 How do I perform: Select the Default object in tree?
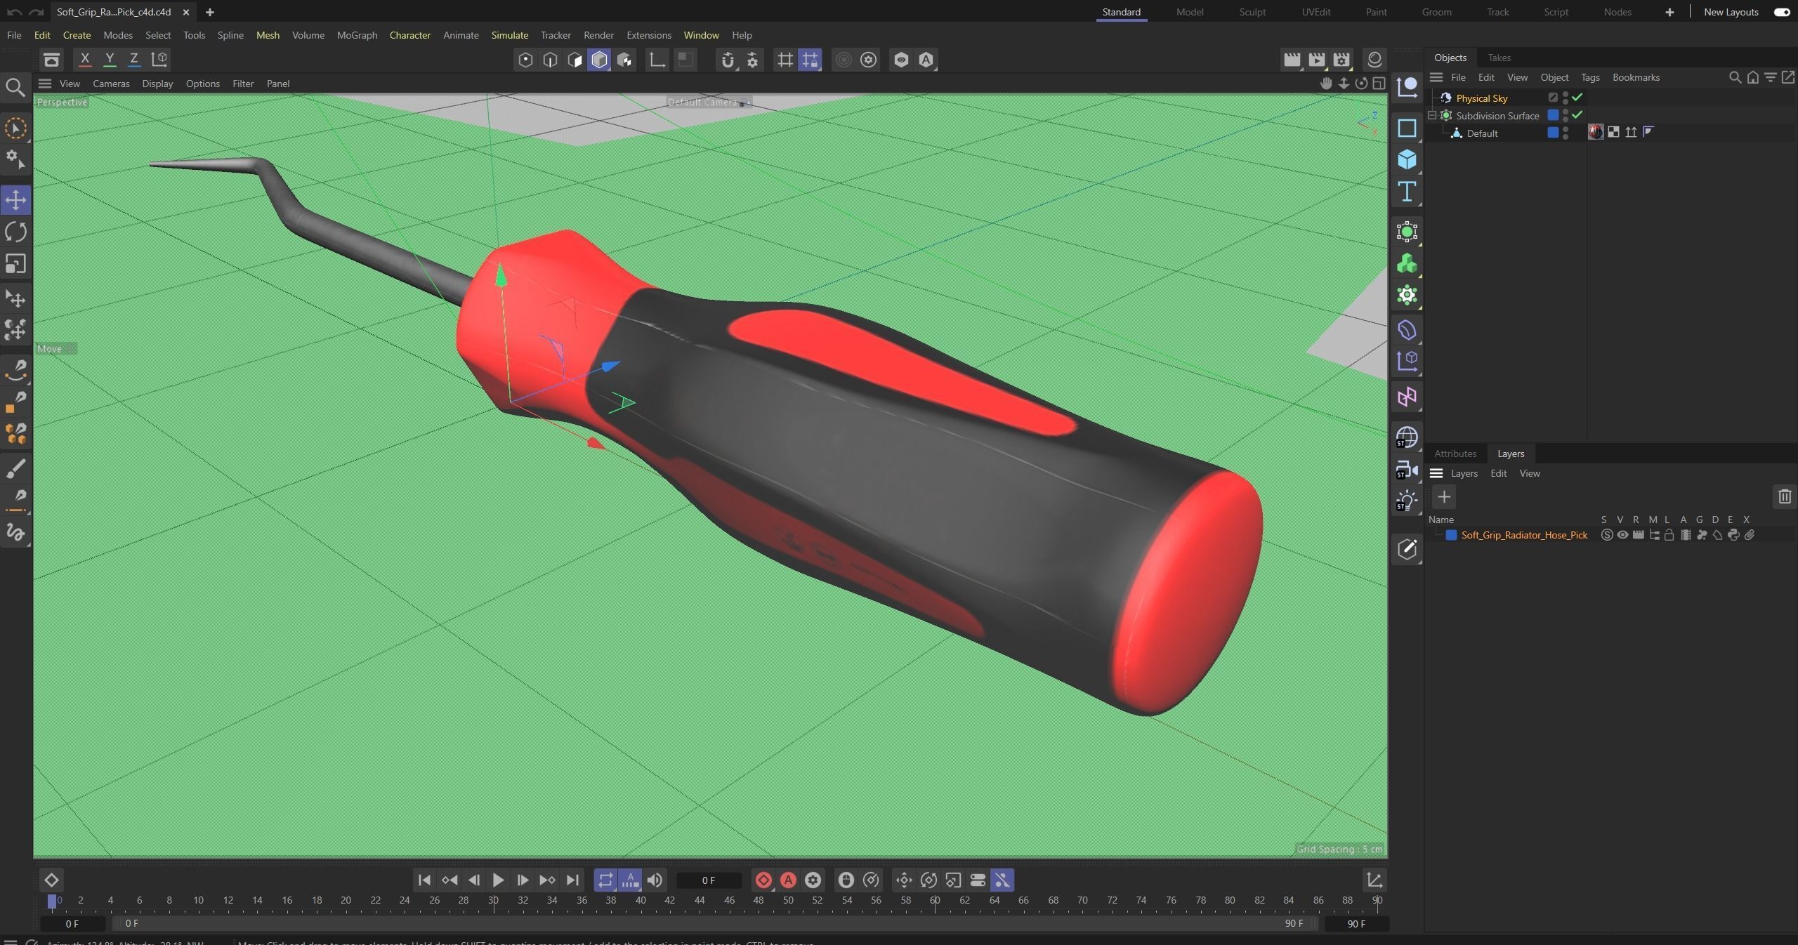pos(1482,133)
